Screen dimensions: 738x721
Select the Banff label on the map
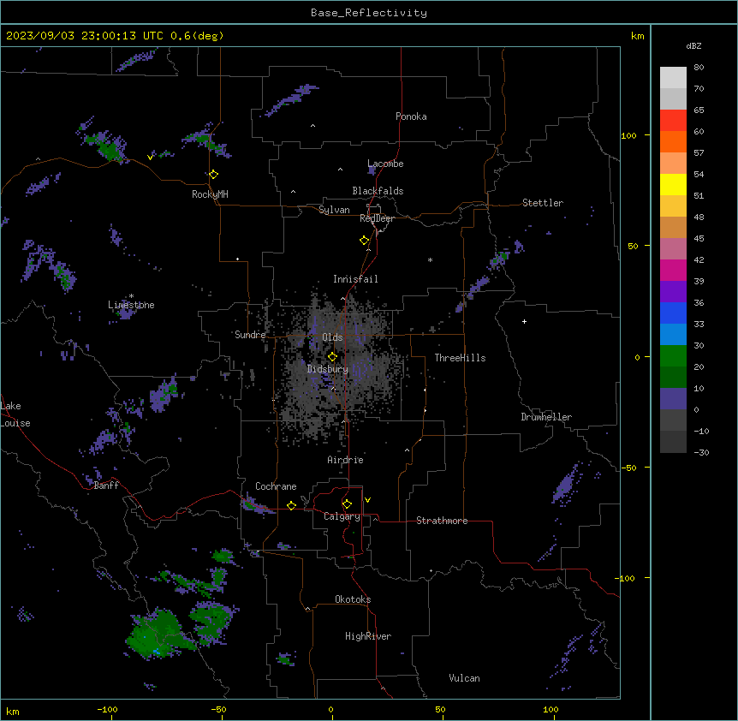pyautogui.click(x=106, y=486)
